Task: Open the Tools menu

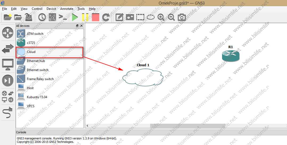Action: (81, 9)
